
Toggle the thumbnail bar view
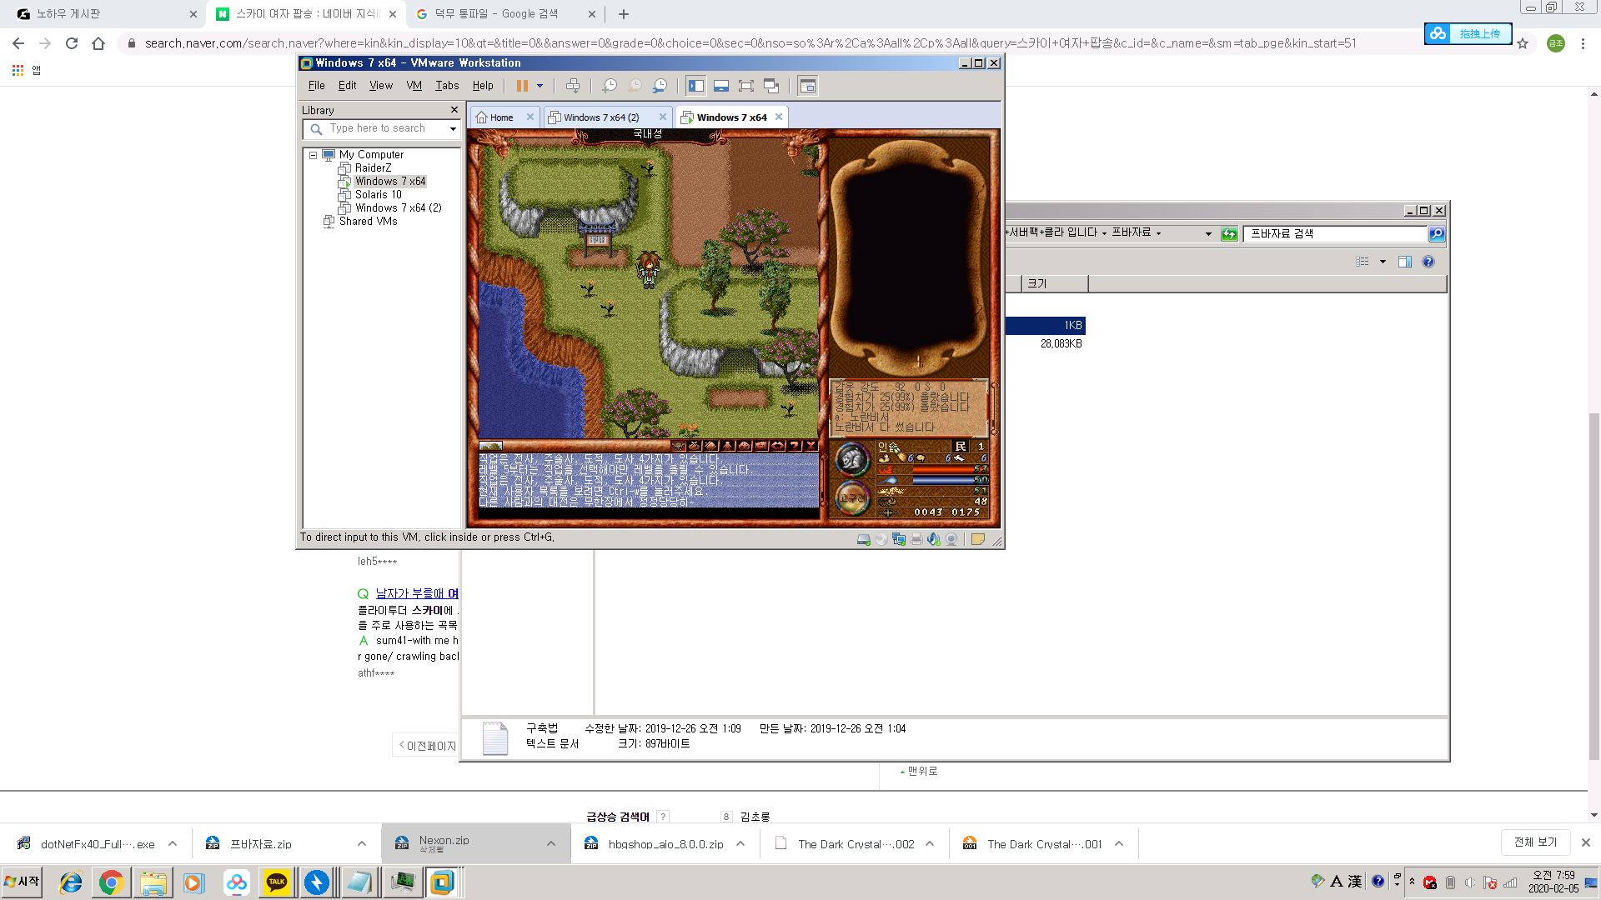[x=721, y=86]
